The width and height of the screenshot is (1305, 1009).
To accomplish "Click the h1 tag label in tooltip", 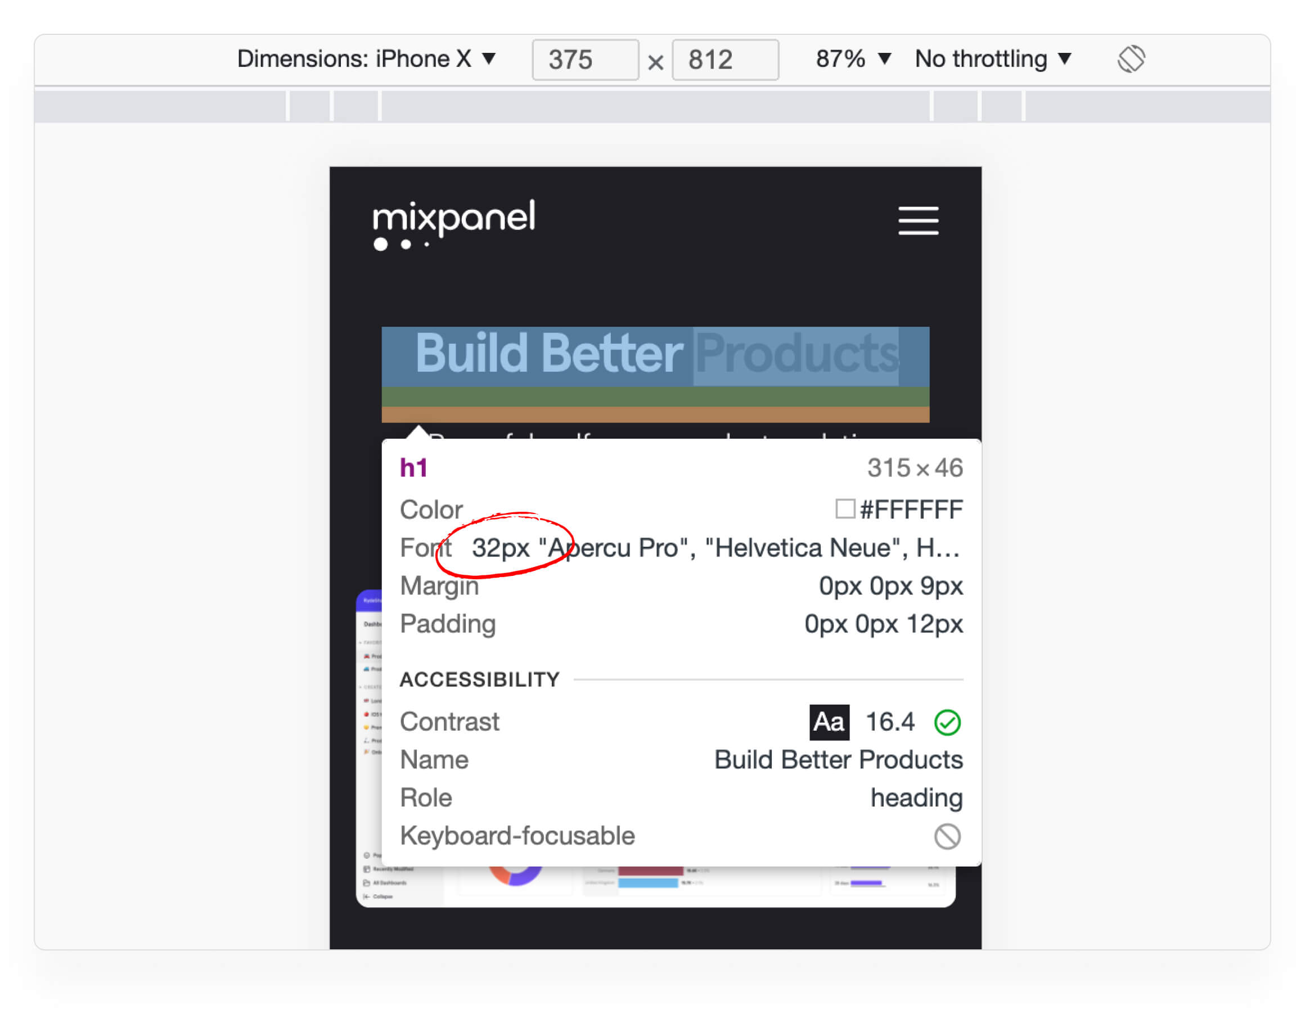I will click(413, 468).
